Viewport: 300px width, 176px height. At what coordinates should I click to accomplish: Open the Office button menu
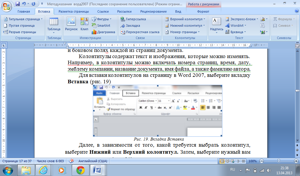pos(6,6)
